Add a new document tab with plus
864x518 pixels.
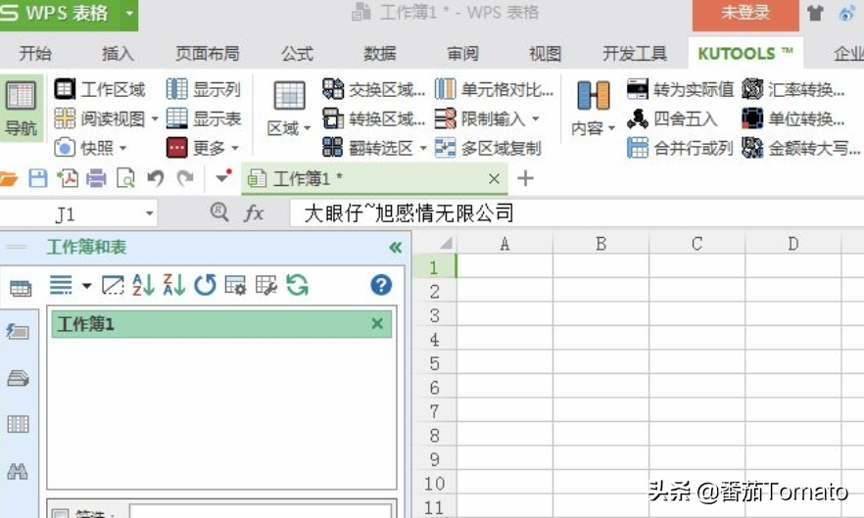[x=525, y=178]
